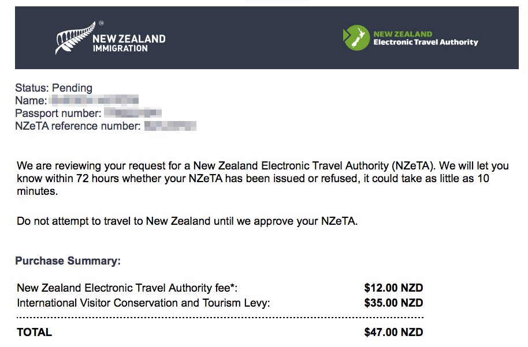Image resolution: width=528 pixels, height=347 pixels.
Task: Click the 'Do not attempt to travel' warning
Action: [187, 221]
